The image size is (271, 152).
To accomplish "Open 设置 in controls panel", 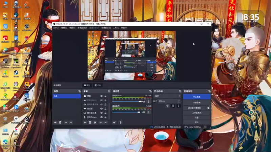I will click(x=197, y=118).
